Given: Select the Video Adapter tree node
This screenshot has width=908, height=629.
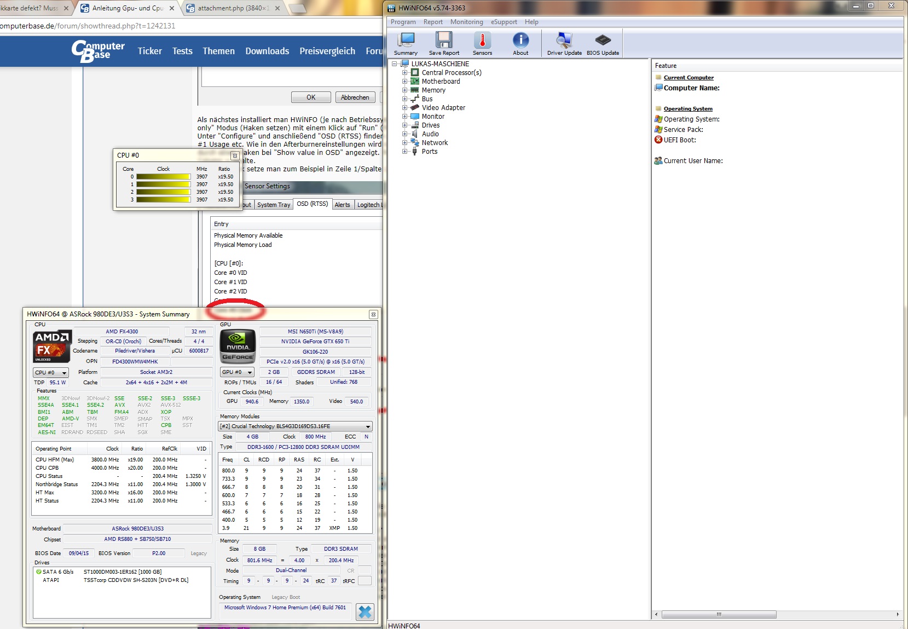Looking at the screenshot, I should click(x=443, y=107).
